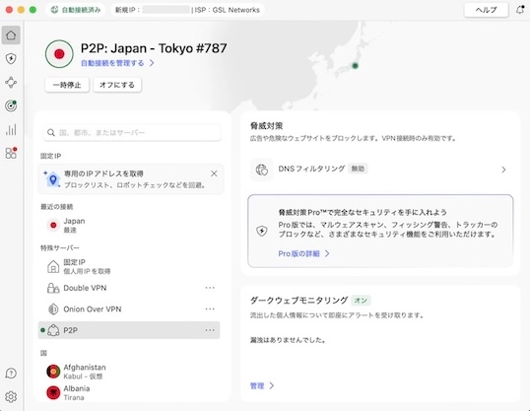This screenshot has height=411, width=530.
Task: Select Onion Over VPN server type
Action: pos(129,308)
